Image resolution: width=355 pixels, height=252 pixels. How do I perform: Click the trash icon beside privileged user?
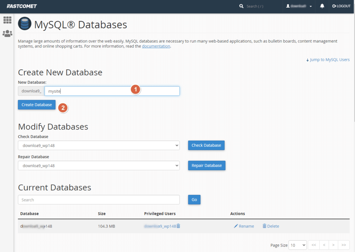click(x=179, y=226)
